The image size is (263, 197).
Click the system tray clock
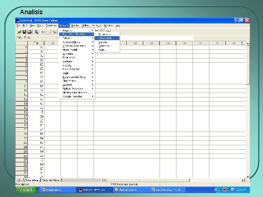(241, 190)
